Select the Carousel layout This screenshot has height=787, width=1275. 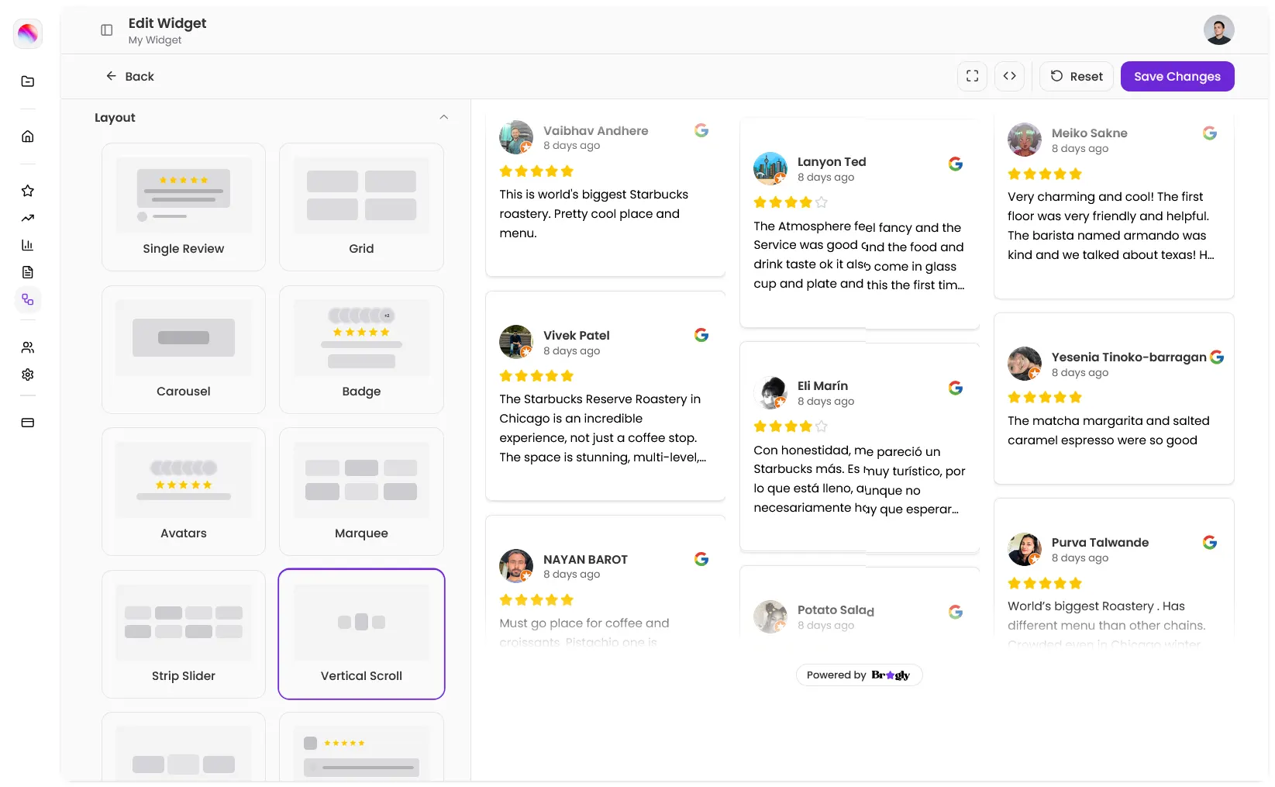coord(184,350)
